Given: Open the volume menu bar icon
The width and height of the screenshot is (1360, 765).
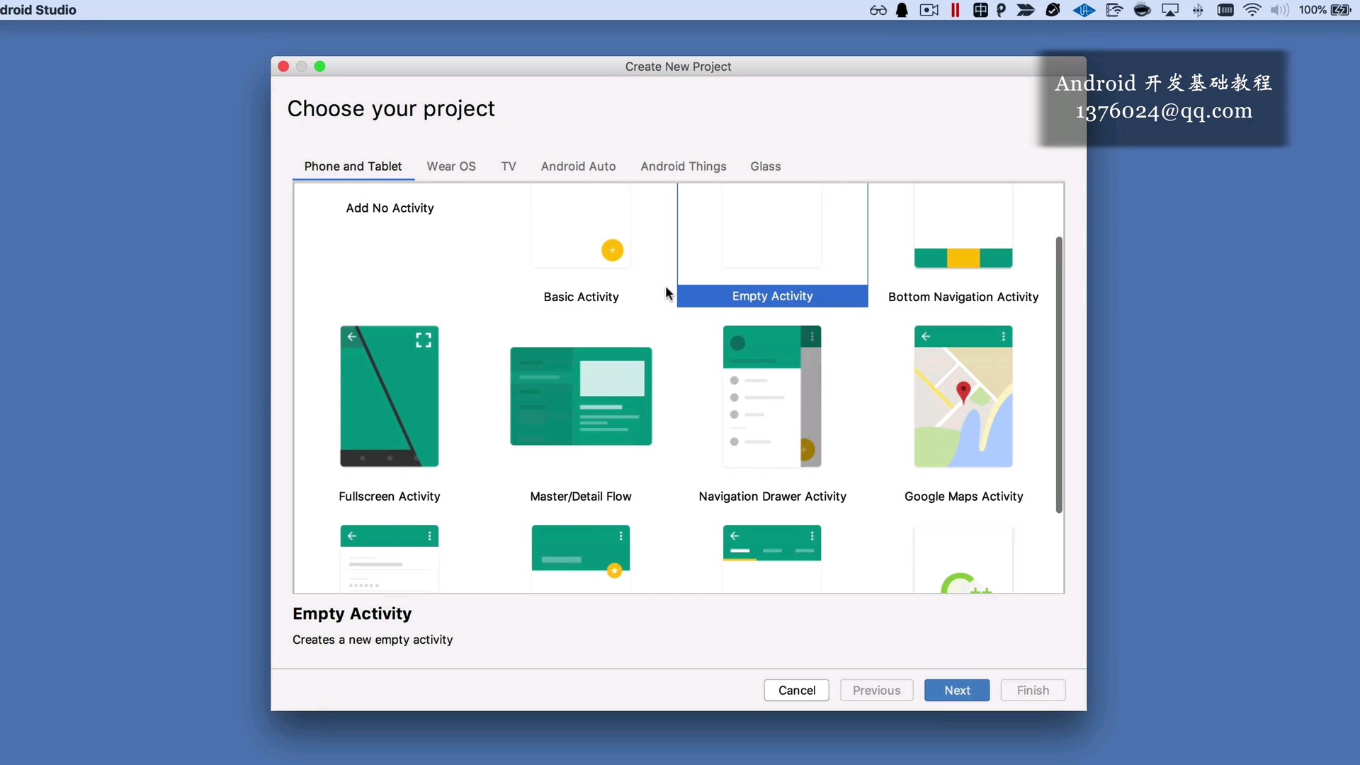Looking at the screenshot, I should [x=1279, y=10].
